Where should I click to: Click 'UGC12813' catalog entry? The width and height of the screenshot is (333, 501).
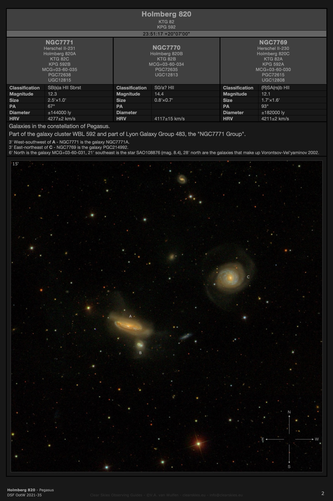coord(166,75)
